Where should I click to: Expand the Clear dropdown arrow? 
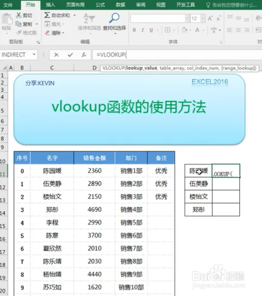63,33
